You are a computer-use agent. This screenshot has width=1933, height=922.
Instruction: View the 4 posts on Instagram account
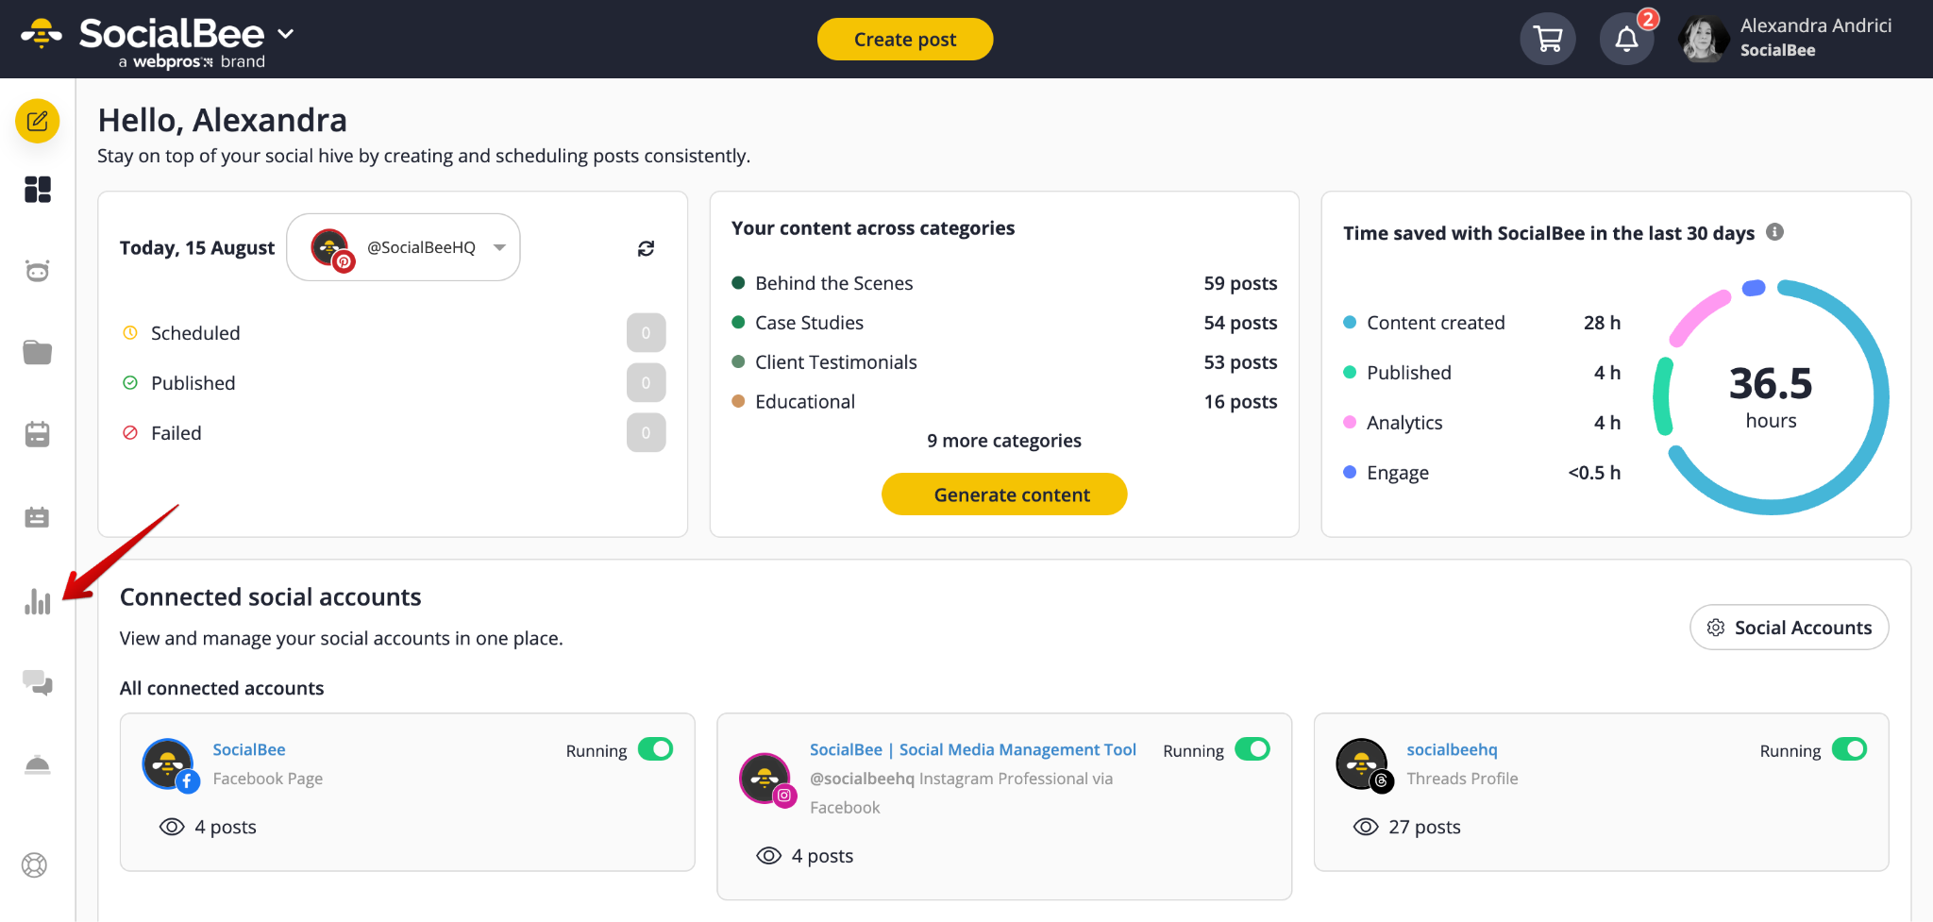click(805, 856)
